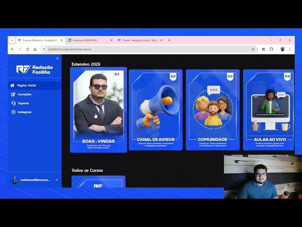Minimize the browser window
The image size is (302, 227).
click(270, 40)
